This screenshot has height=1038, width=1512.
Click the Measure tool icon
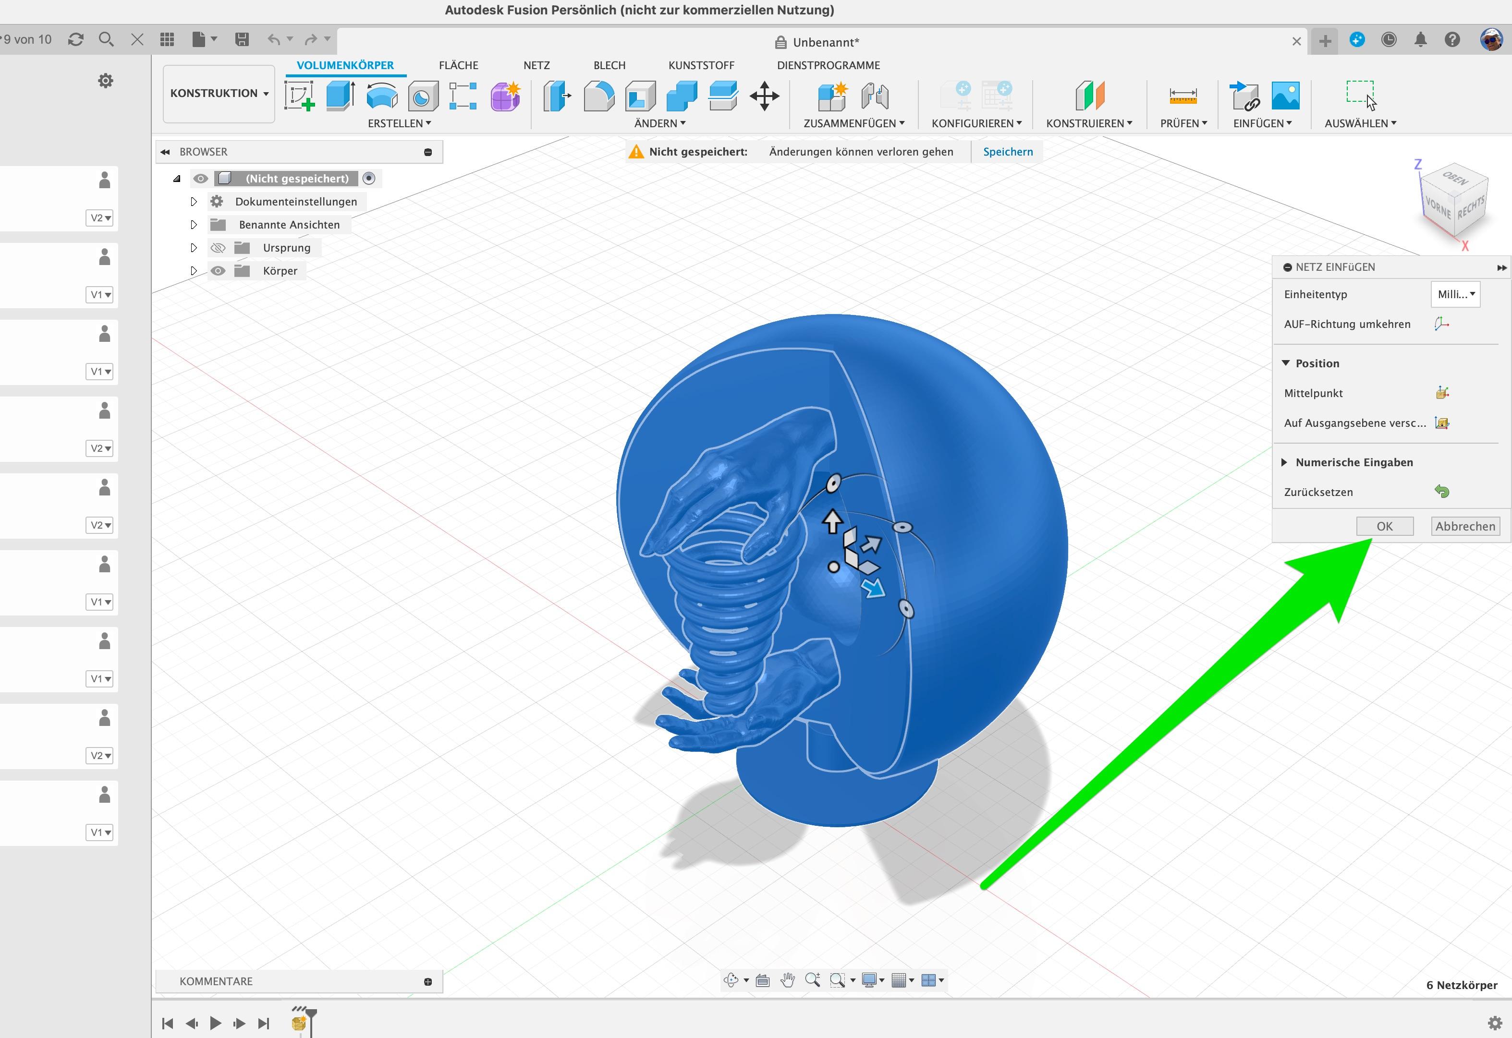coord(1183,96)
